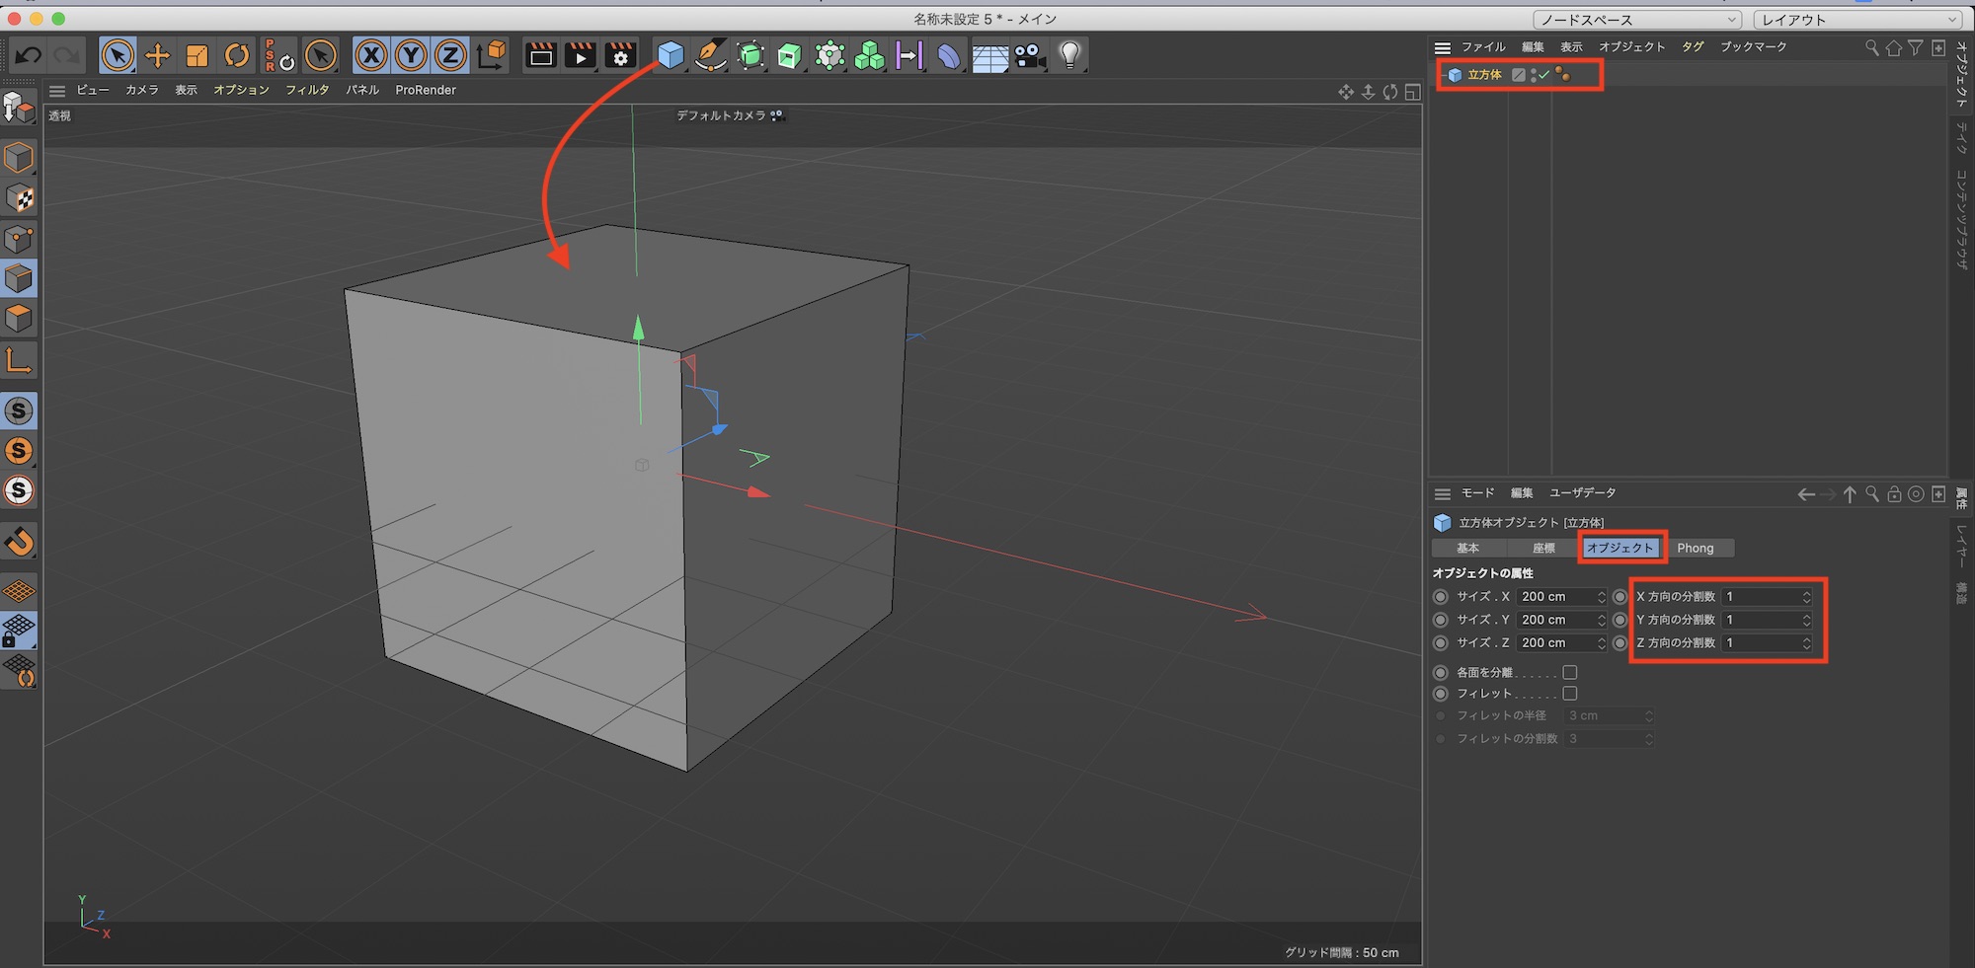
Task: Click the Undo arrow icon
Action: click(x=29, y=56)
